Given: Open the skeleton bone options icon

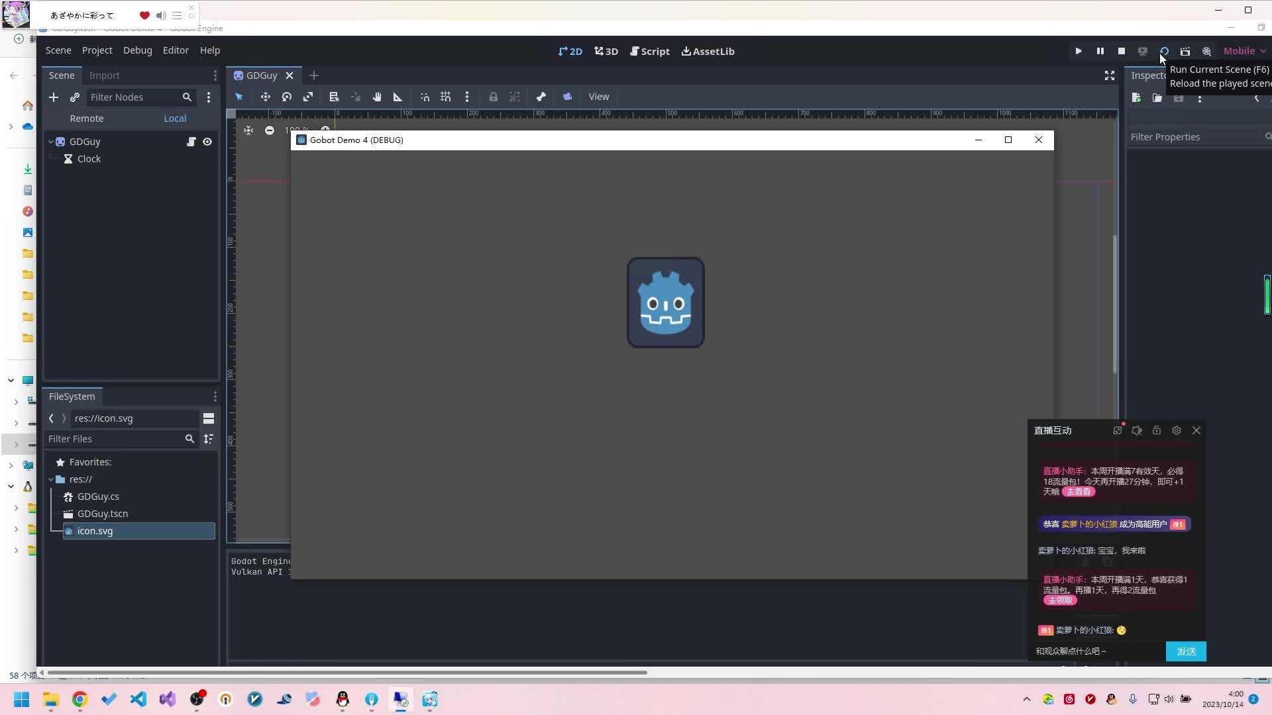Looking at the screenshot, I should click(541, 97).
